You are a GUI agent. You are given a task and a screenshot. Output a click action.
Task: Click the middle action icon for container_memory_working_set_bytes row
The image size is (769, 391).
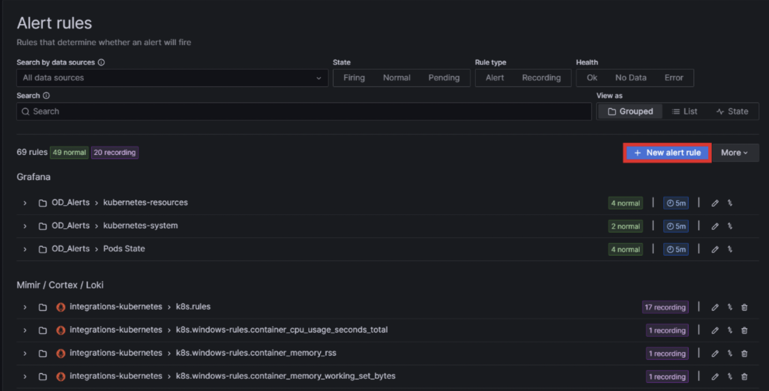730,377
